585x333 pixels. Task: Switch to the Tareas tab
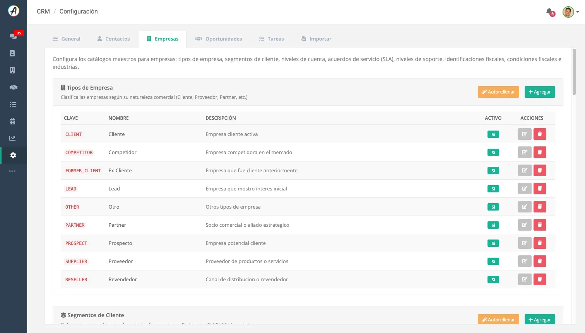pos(272,39)
